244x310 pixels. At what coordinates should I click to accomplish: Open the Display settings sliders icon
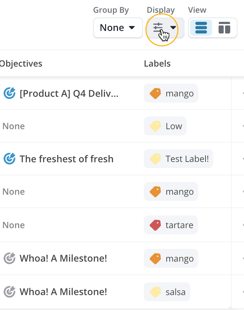coord(158,28)
